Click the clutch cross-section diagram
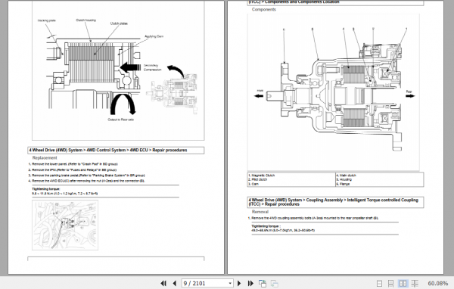 (x=118, y=71)
